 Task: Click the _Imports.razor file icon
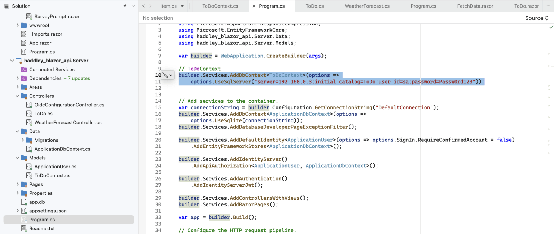click(24, 34)
